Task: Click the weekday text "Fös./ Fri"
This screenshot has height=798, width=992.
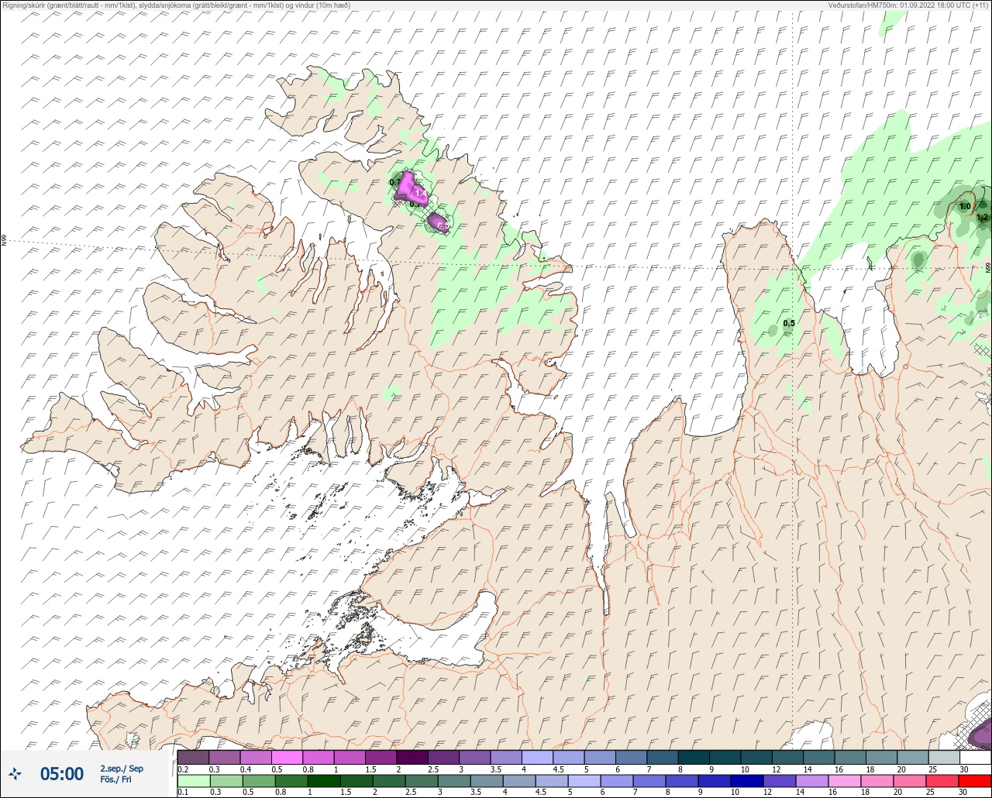Action: tap(115, 779)
